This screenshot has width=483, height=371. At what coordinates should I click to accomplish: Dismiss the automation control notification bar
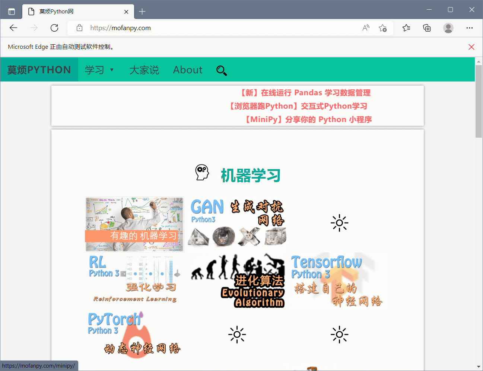click(471, 47)
